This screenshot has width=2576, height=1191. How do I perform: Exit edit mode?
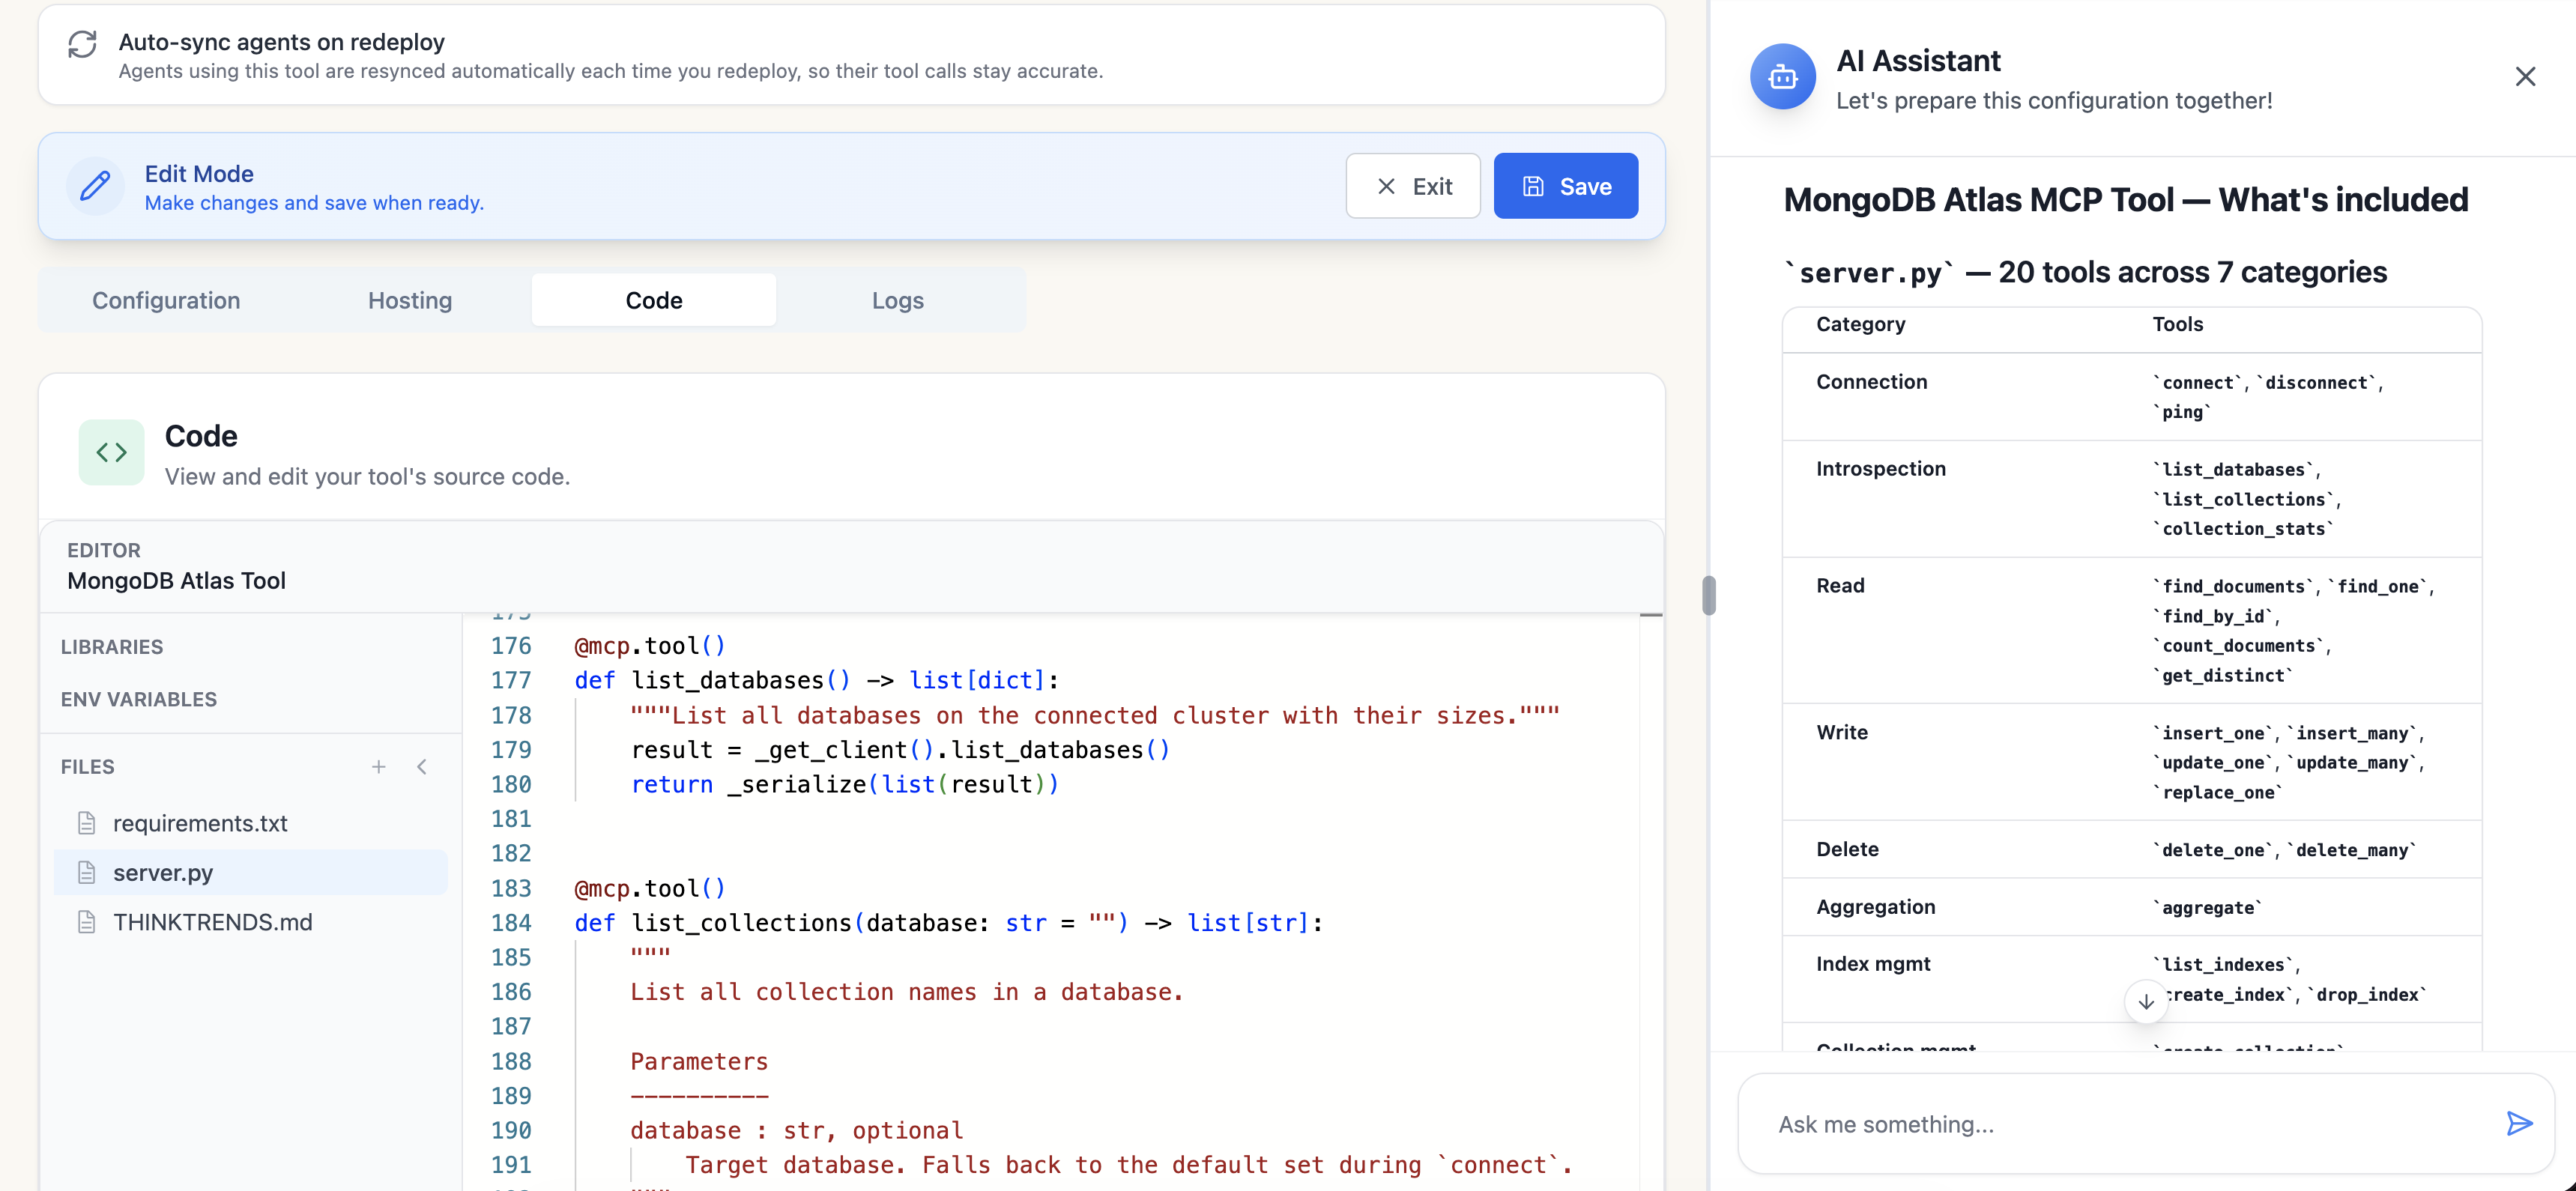tap(1413, 186)
